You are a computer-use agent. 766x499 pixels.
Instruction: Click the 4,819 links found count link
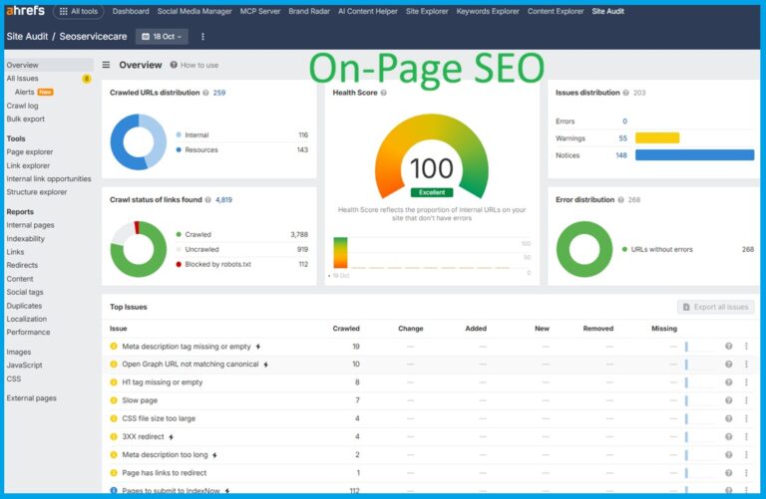tap(223, 200)
